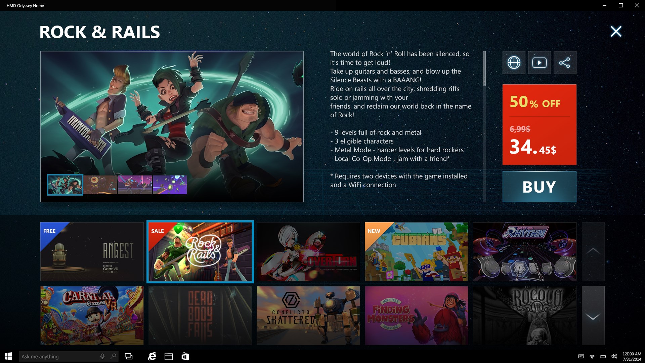
Task: Select the new Cubians VR tile
Action: point(416,251)
